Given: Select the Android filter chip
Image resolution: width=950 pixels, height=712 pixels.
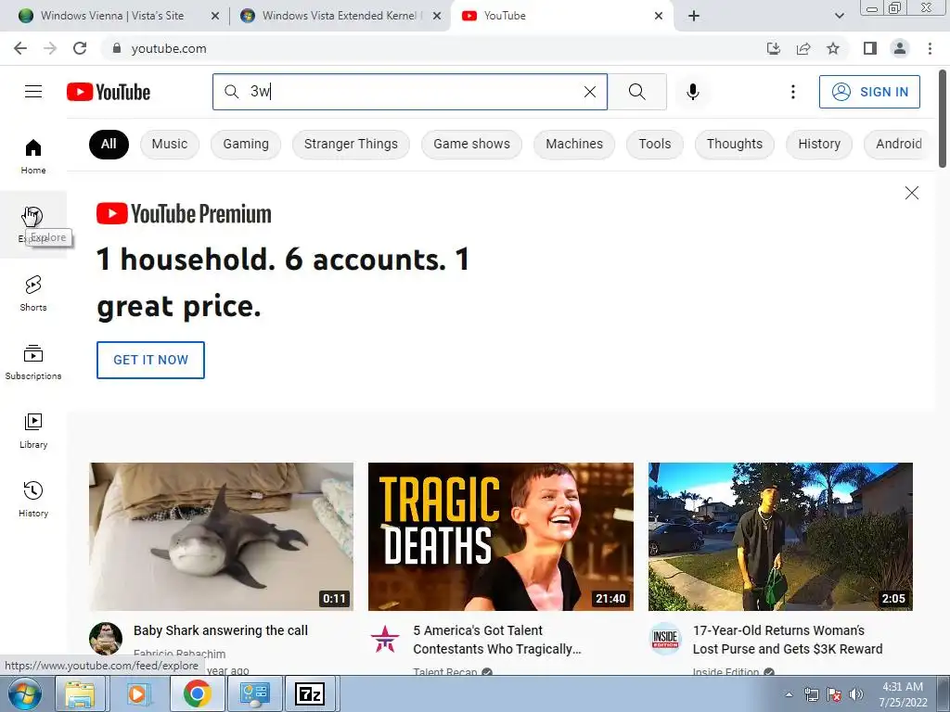Looking at the screenshot, I should pos(898,144).
